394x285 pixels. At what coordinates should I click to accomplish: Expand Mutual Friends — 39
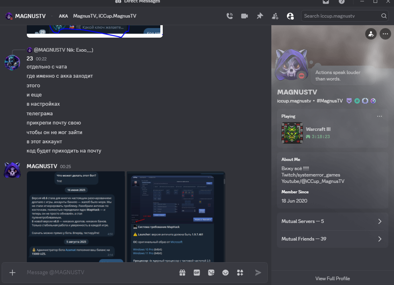pyautogui.click(x=332, y=239)
